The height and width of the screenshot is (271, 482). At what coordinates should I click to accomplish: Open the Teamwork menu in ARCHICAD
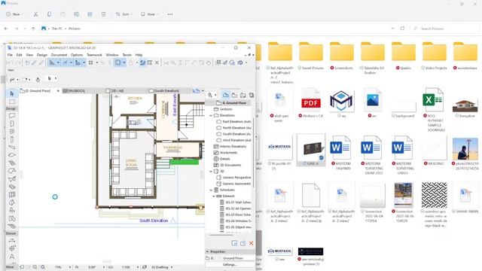[94, 55]
